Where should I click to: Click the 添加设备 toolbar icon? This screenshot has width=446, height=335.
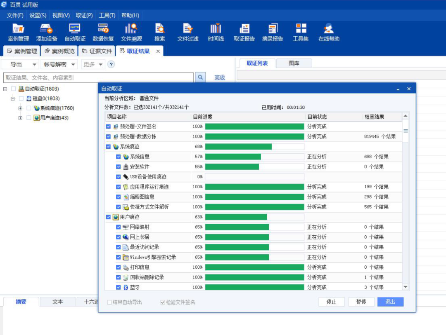(x=46, y=32)
